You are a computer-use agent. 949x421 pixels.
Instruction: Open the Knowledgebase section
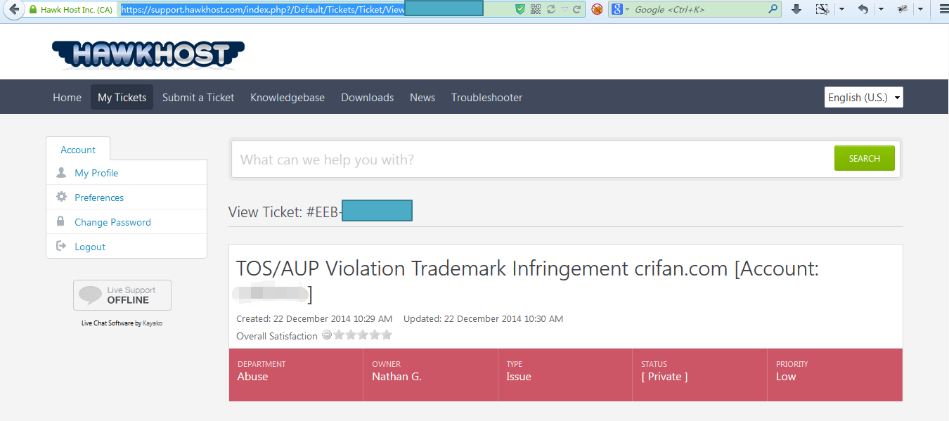pyautogui.click(x=288, y=98)
